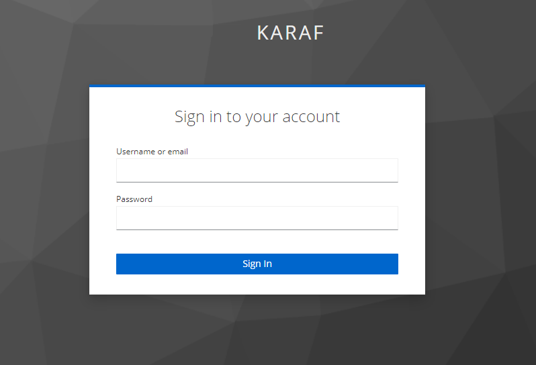Click the "Sign In" text on the button
The width and height of the screenshot is (536, 365).
[x=257, y=264]
